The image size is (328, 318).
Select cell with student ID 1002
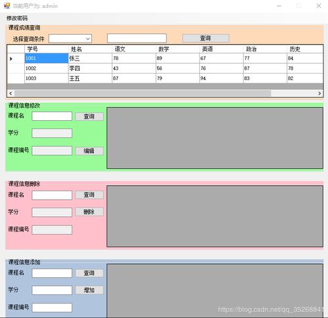point(47,68)
